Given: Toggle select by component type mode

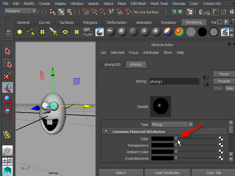Looking at the screenshot, I should [70, 12].
